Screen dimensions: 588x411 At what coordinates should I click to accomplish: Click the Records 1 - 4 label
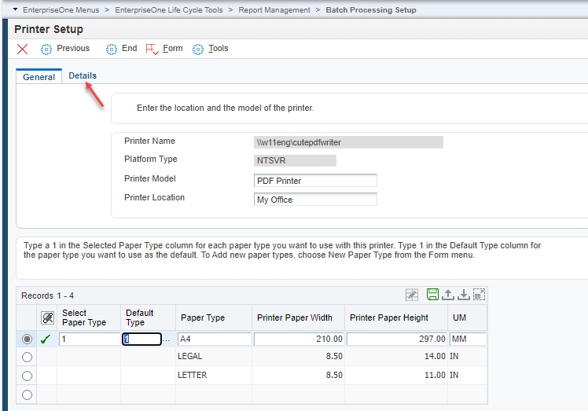coord(48,295)
